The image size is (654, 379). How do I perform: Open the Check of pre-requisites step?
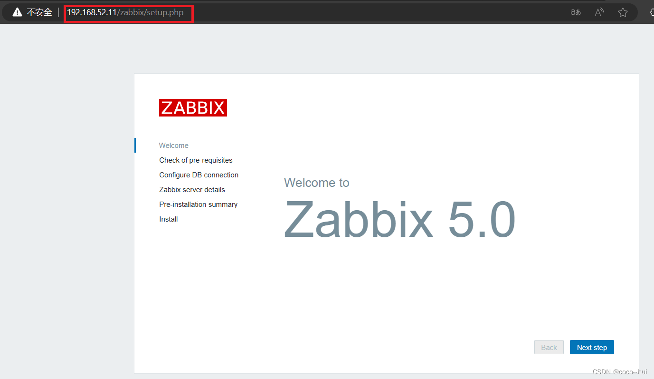pyautogui.click(x=196, y=160)
